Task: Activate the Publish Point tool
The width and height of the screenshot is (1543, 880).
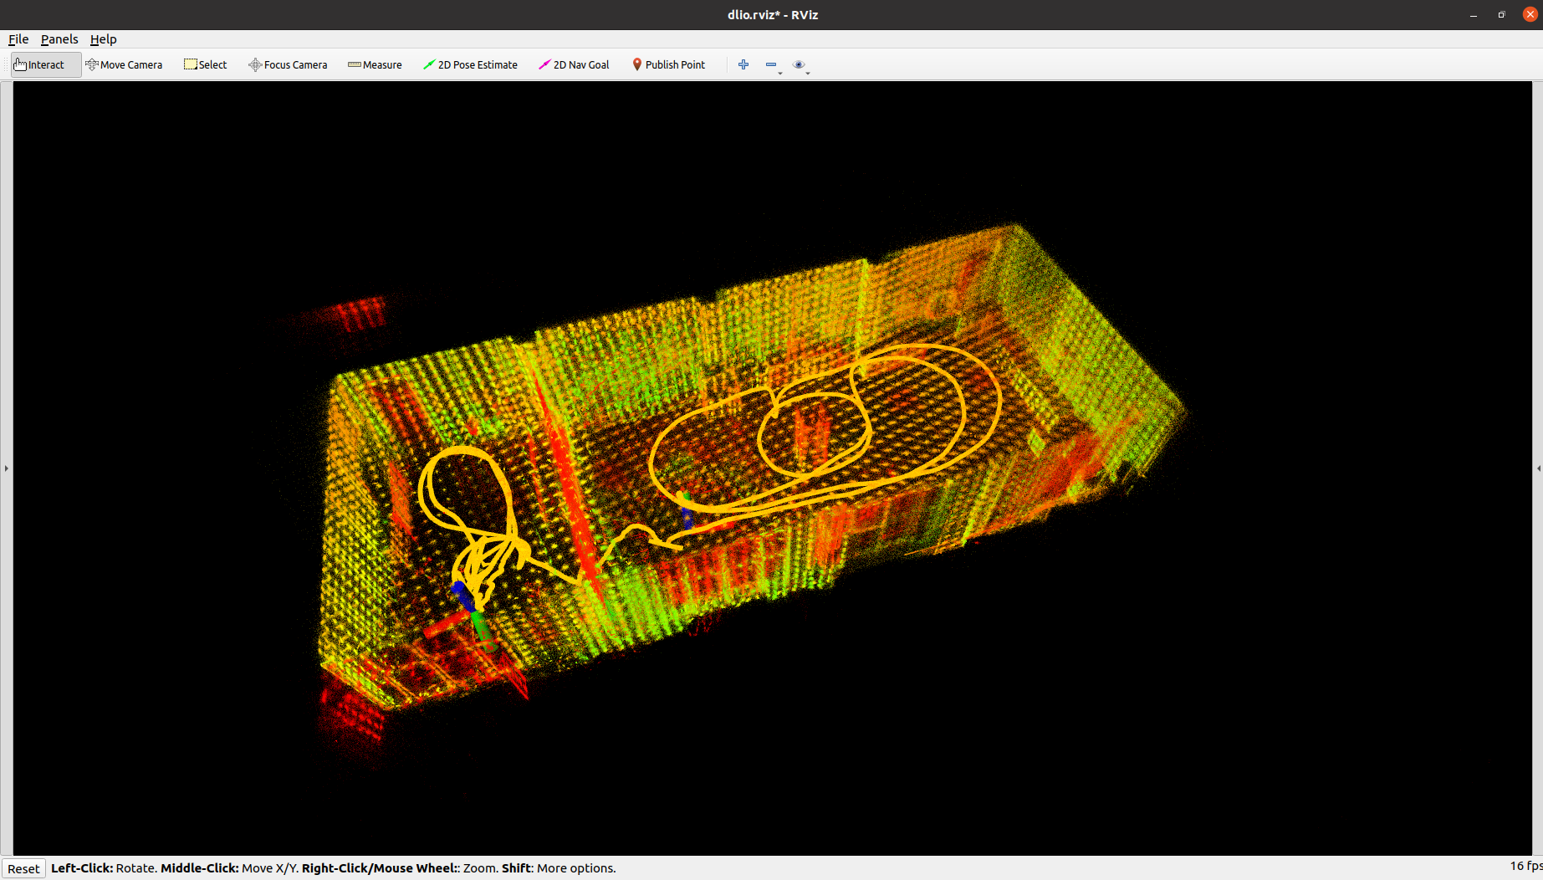Action: 668,64
